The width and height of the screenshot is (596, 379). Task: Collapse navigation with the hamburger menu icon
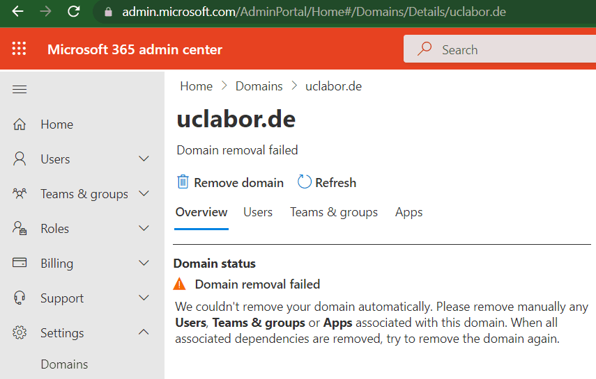[x=20, y=89]
